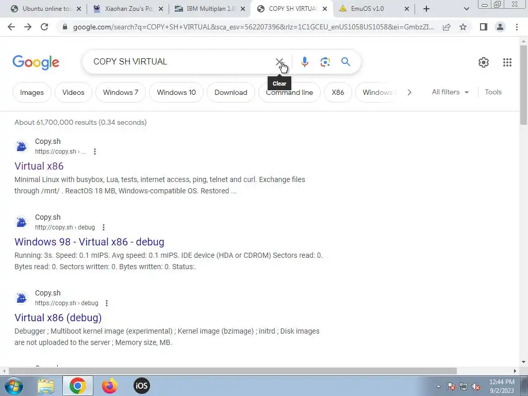Open a new browser tab
The width and height of the screenshot is (528, 396).
pyautogui.click(x=426, y=9)
